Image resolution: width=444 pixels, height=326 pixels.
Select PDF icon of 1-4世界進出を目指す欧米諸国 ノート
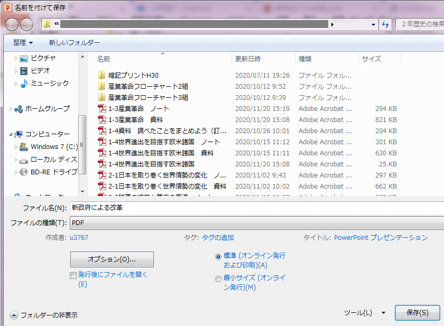101,142
